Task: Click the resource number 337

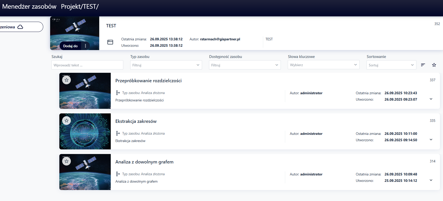Action: click(x=433, y=80)
